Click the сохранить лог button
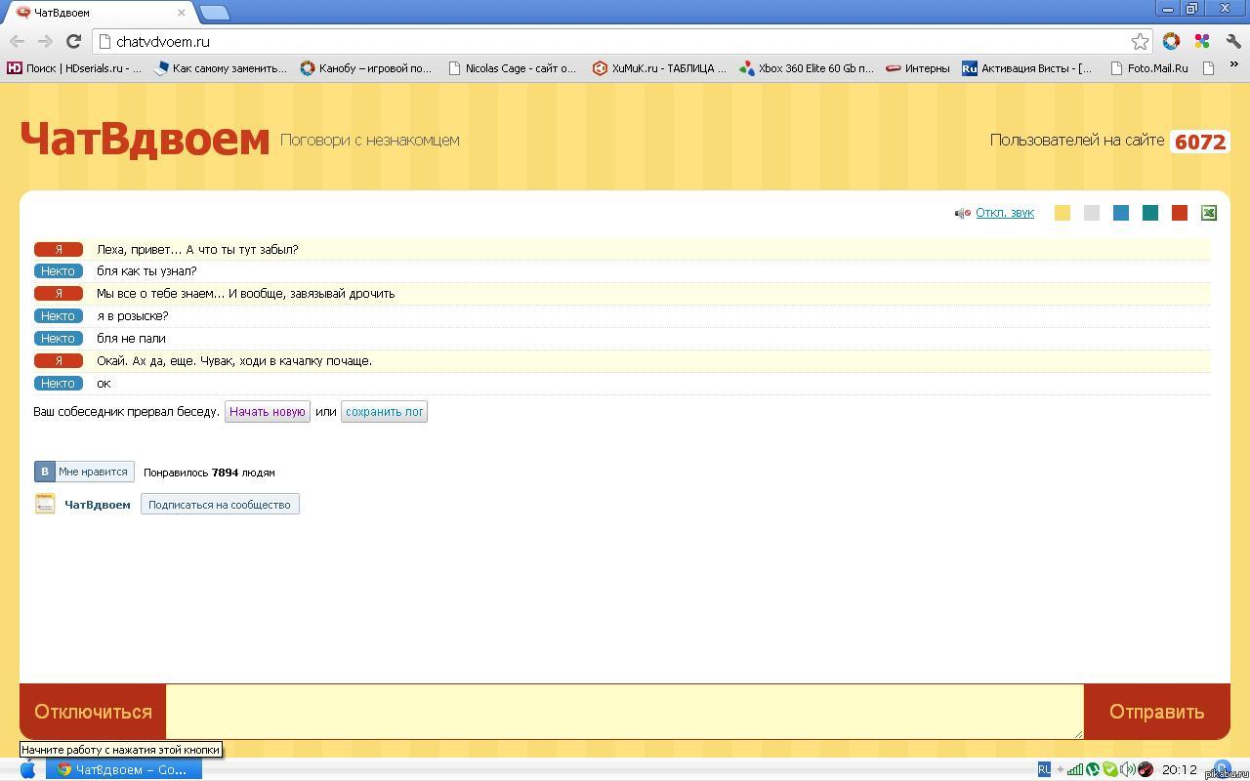1250x781 pixels. point(384,412)
